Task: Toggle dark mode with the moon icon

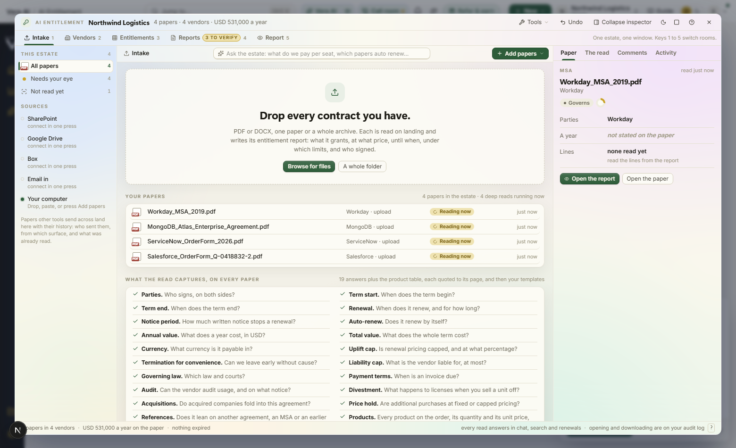Action: 663,22
